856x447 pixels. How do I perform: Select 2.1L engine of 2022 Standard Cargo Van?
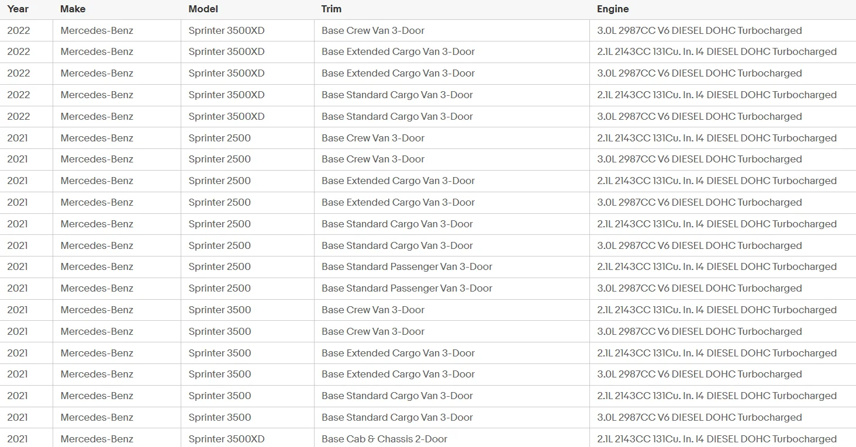click(717, 95)
